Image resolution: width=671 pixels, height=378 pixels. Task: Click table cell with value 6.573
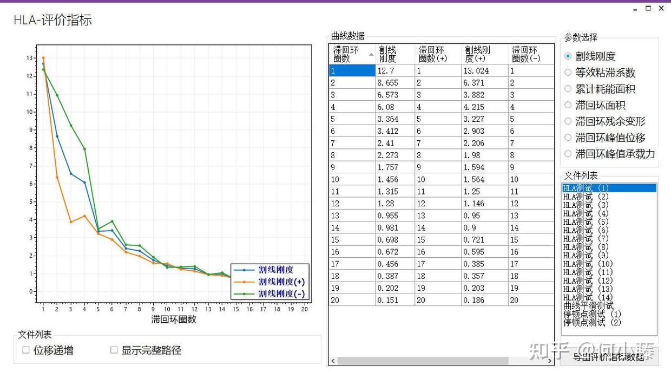[395, 95]
